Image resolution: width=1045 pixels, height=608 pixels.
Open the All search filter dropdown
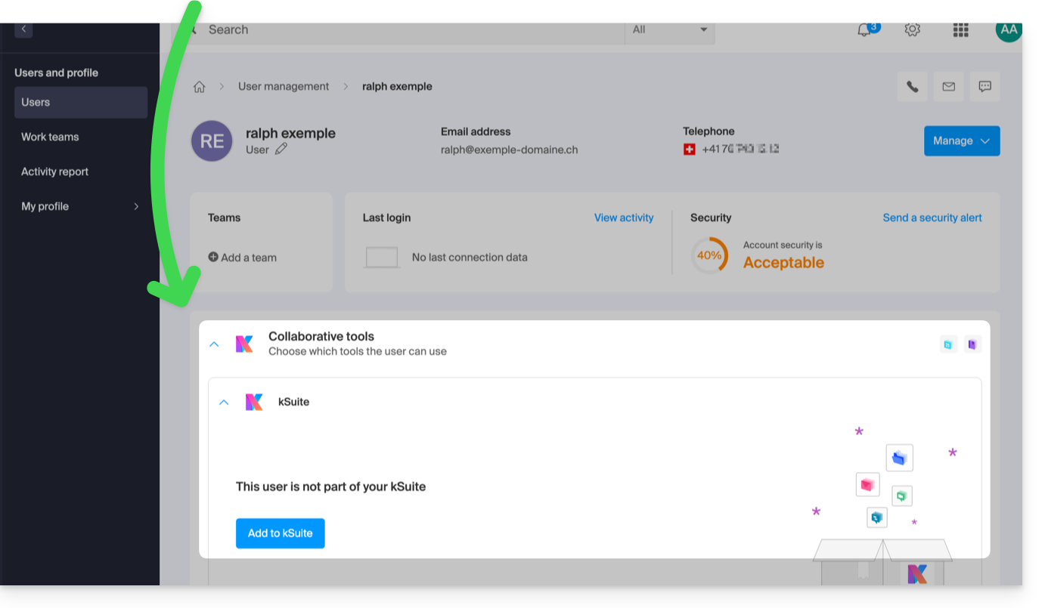point(670,30)
